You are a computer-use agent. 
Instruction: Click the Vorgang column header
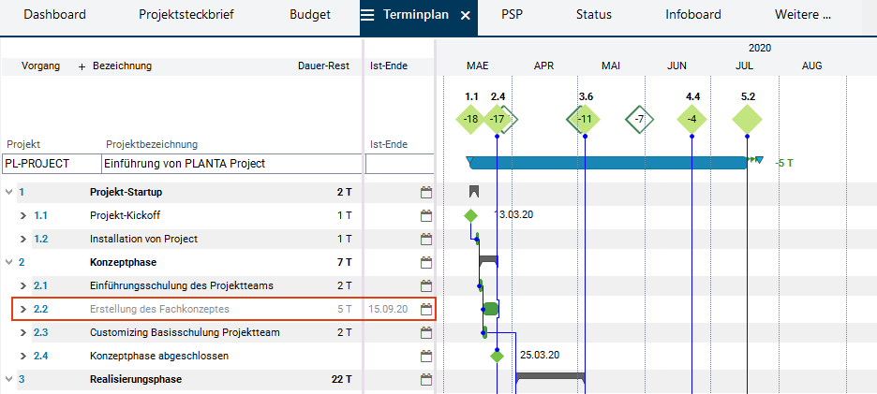(40, 66)
